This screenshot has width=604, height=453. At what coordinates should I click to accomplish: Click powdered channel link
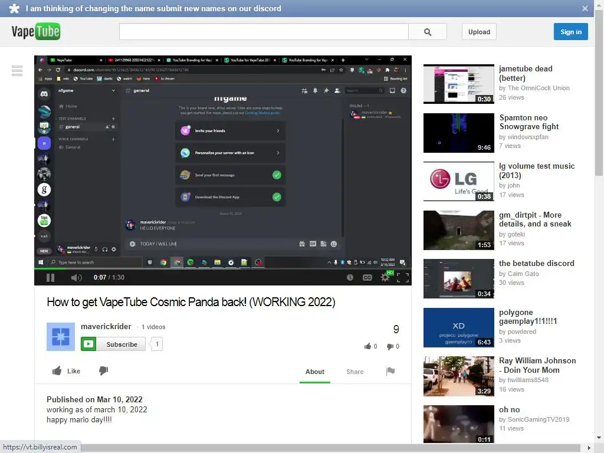(x=521, y=331)
